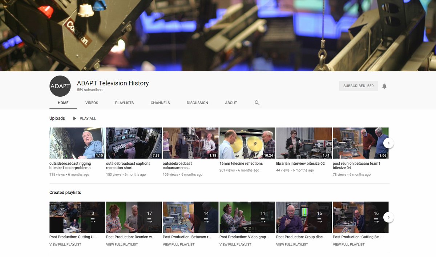436x257 pixels.
Task: Go to the DISCUSSION tab
Action: click(197, 103)
